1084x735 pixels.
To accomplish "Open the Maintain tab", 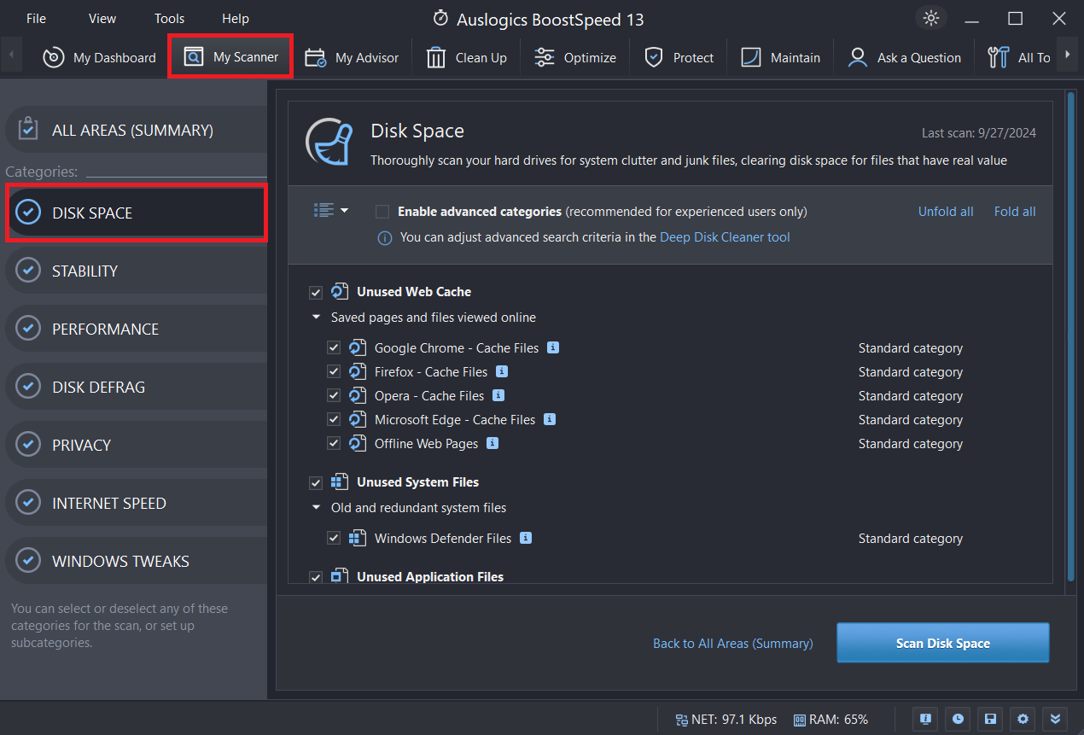I will pyautogui.click(x=779, y=57).
